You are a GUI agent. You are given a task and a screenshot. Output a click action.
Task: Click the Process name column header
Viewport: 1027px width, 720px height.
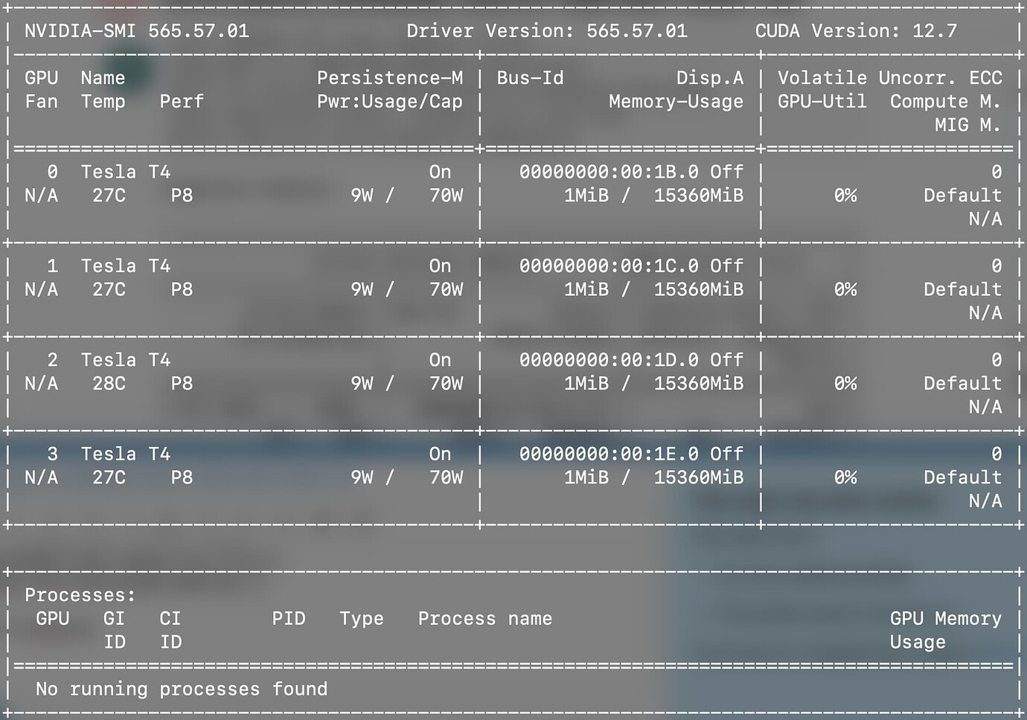pos(484,619)
